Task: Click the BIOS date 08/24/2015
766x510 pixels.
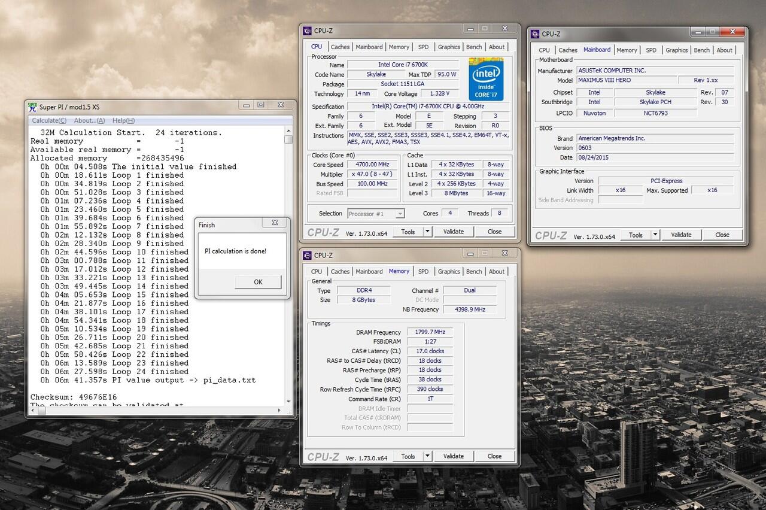Action: (654, 157)
